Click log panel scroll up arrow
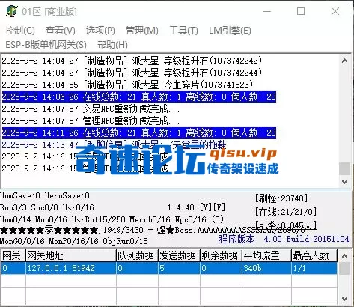354x307 pixels. (x=345, y=61)
